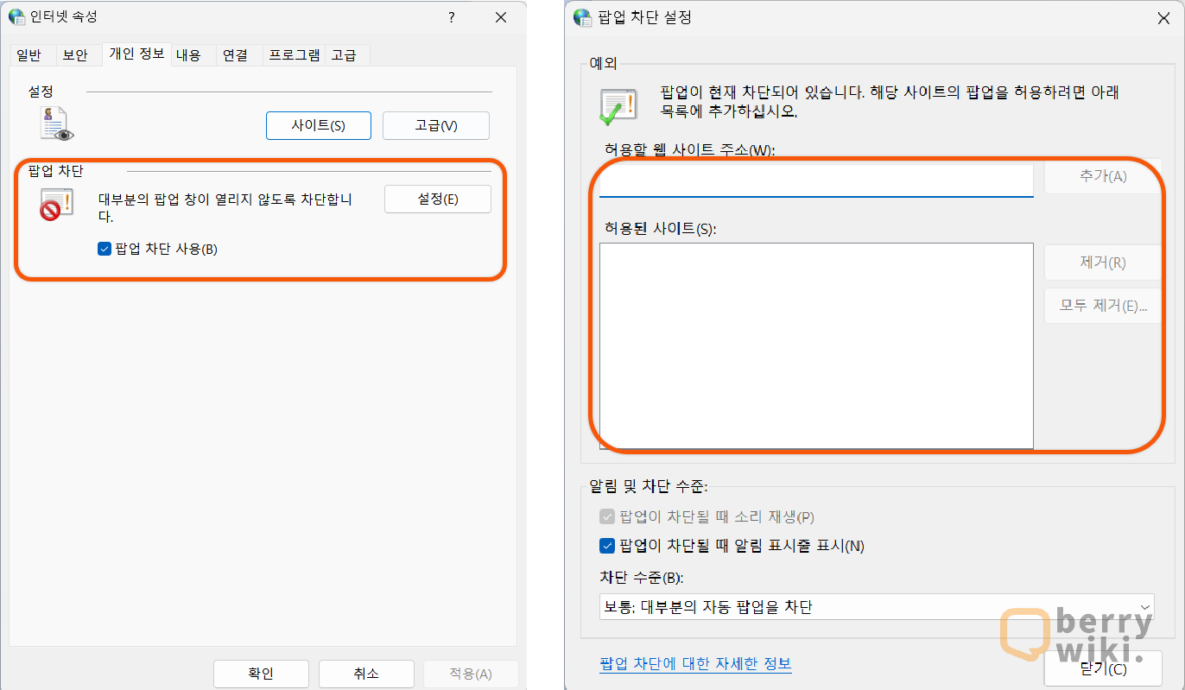Close the 인터넷 속성 window
1185x690 pixels.
tap(501, 17)
